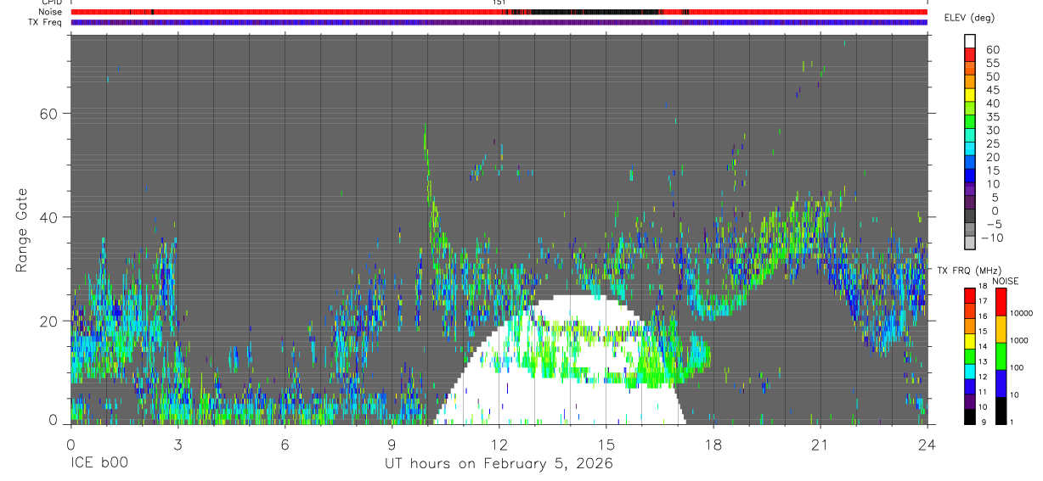Click the ELEV legend value '30'

(x=992, y=130)
